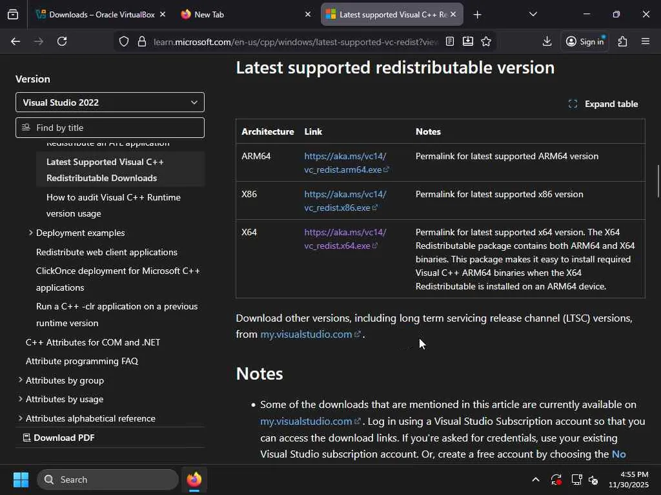
Task: Reload the page with the refresh icon
Action: pos(62,41)
